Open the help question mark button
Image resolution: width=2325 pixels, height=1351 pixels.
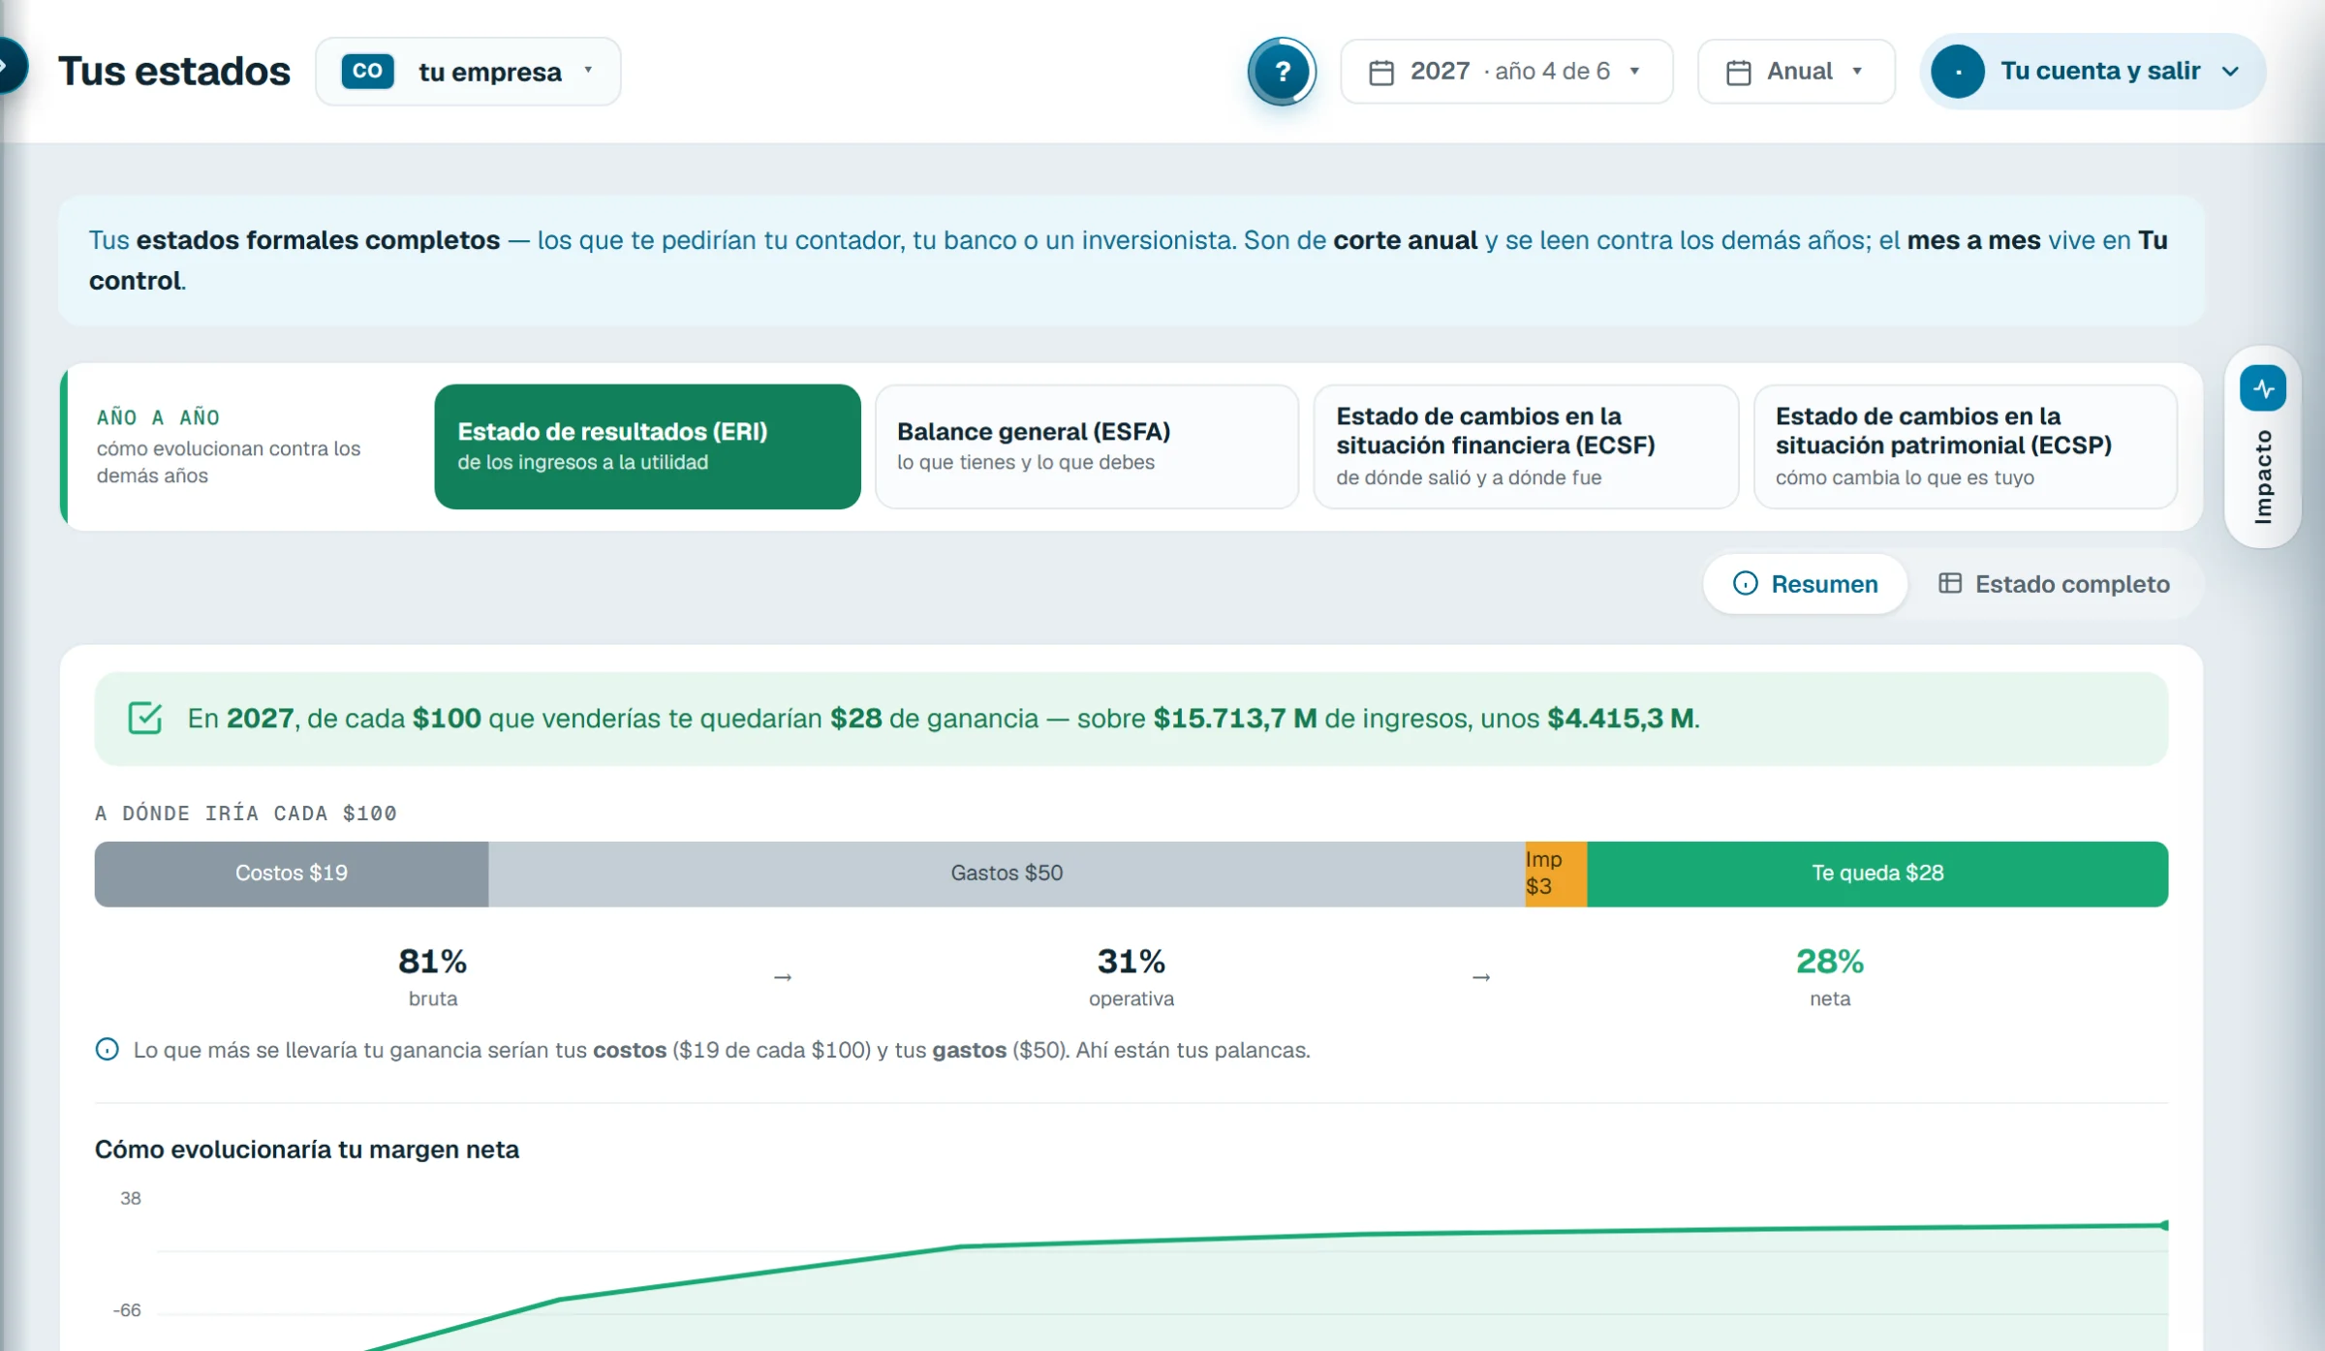(1282, 72)
